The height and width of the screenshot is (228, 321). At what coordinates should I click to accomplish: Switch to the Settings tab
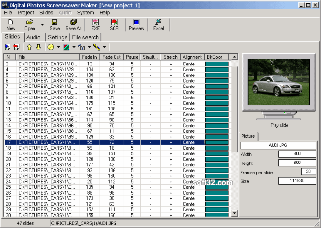coord(57,37)
